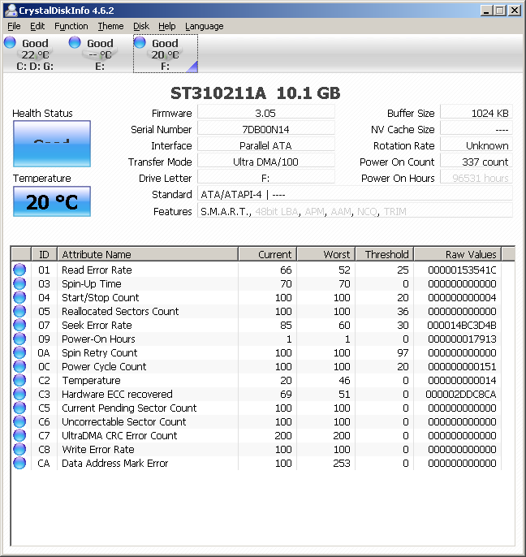Viewport: 526px width, 557px height.
Task: Click raw value 00000153541C
Action: 462,270
